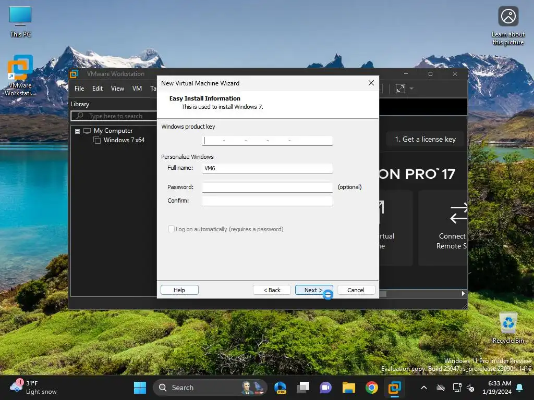534x400 pixels.
Task: Click the Get a license key button
Action: [425, 139]
